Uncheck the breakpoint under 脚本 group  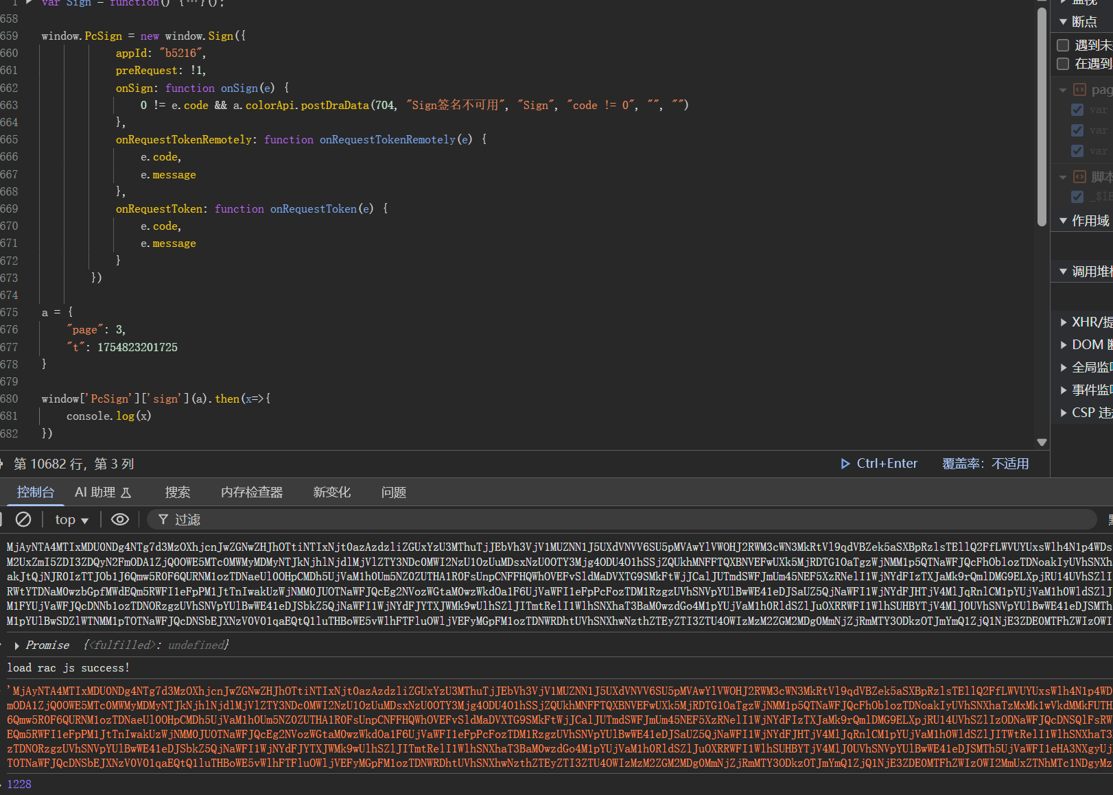(1077, 197)
